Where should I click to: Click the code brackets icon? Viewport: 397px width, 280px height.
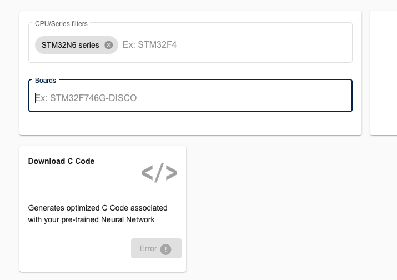(159, 173)
